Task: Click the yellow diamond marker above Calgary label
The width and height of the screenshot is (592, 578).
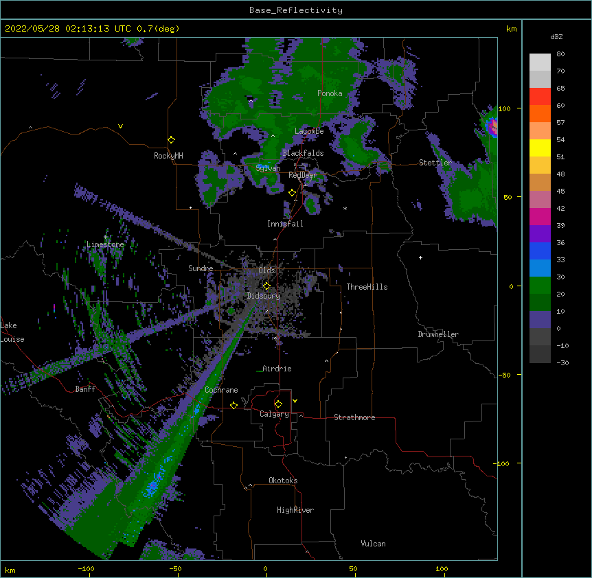Action: [x=278, y=404]
